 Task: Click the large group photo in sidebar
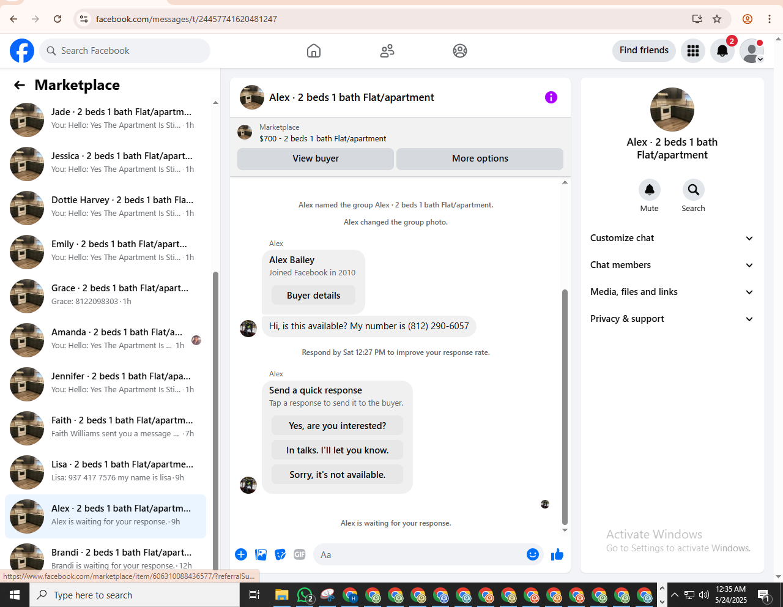coord(672,110)
